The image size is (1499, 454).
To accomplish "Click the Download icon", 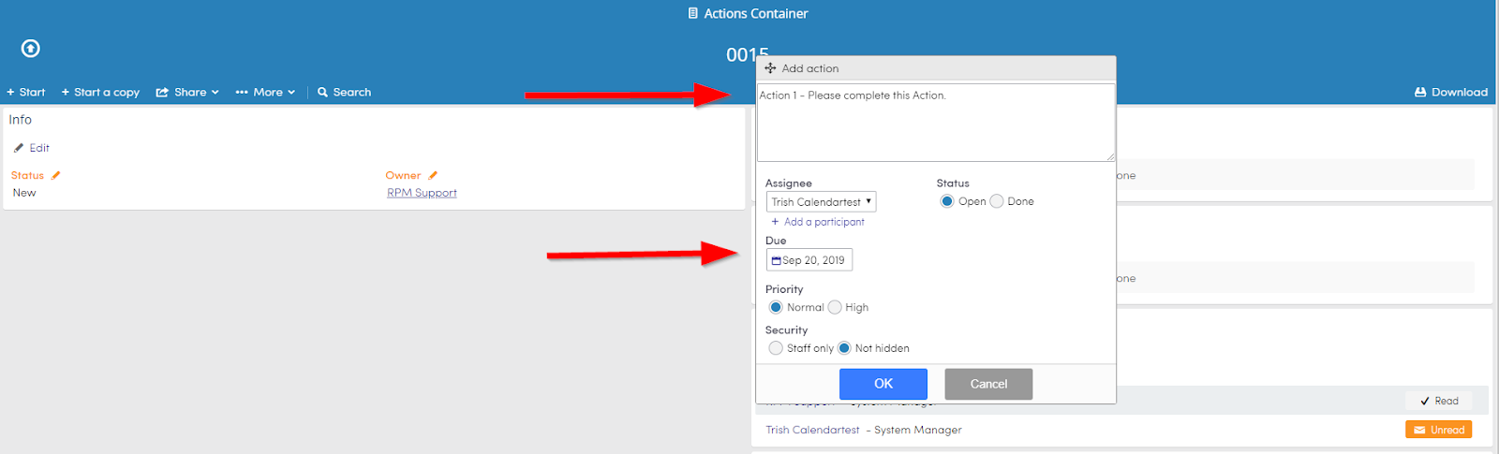I will point(1420,92).
